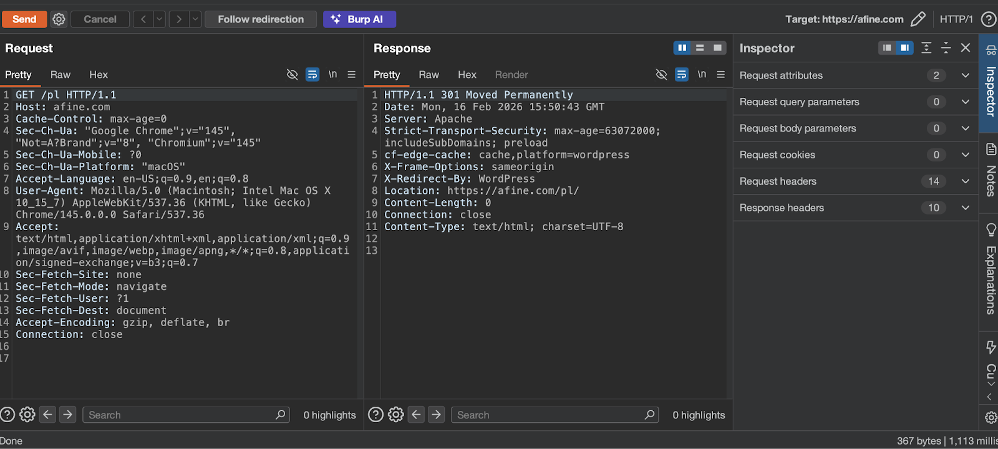Jump to the next search match in the Request panel
The height and width of the screenshot is (449, 998).
68,414
